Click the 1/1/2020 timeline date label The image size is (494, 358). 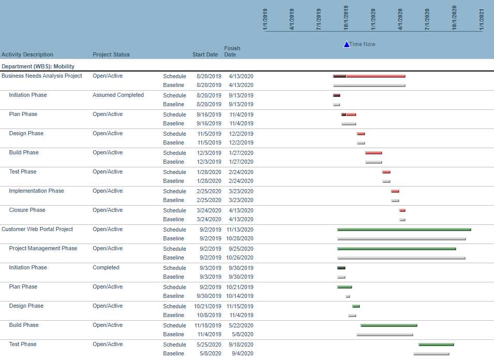[x=373, y=20]
